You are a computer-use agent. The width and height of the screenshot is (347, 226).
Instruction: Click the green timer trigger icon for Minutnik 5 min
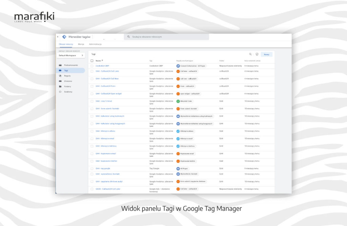point(178,101)
